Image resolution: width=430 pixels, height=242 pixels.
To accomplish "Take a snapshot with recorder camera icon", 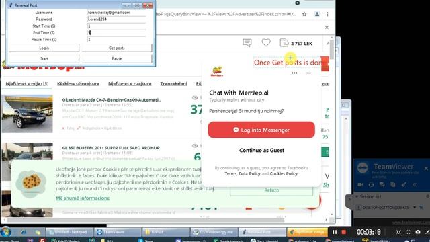I will (418, 232).
